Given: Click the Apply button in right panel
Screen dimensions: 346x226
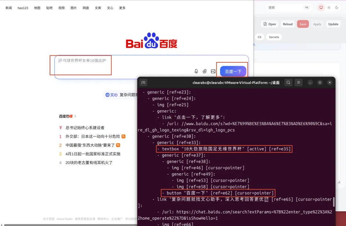Looking at the screenshot, I should [x=317, y=24].
